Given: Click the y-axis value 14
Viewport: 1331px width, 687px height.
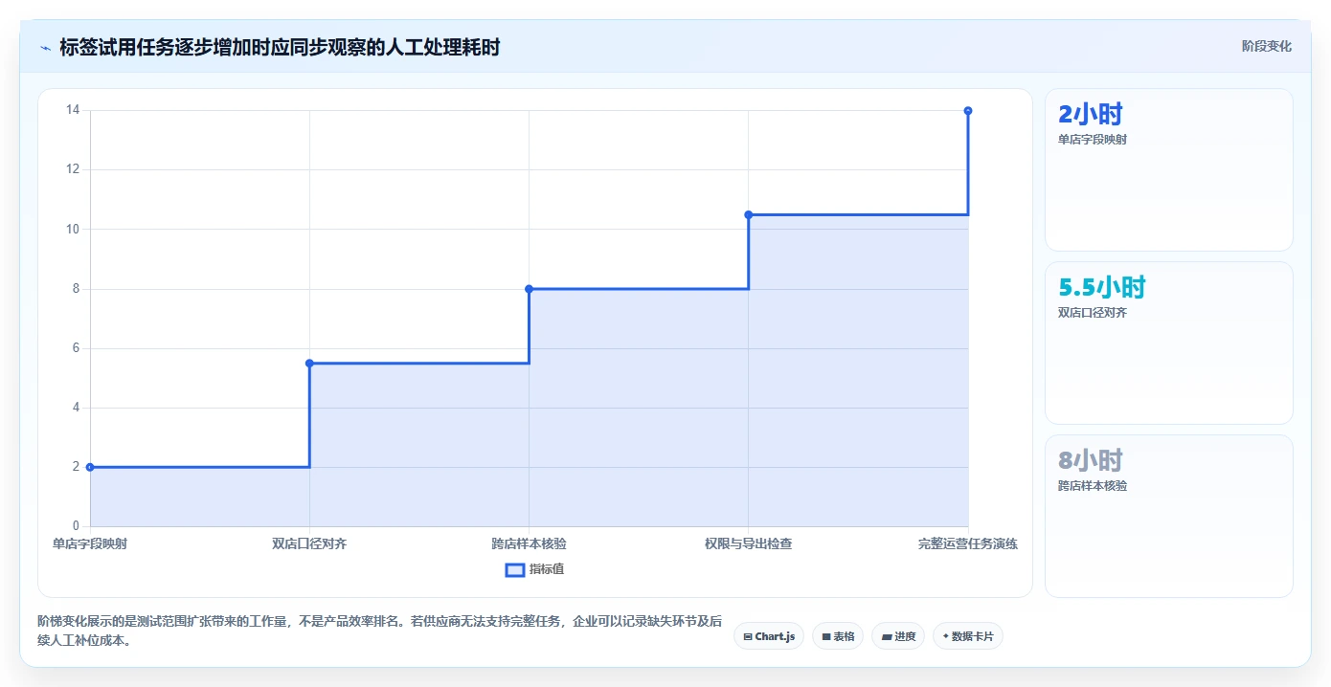Looking at the screenshot, I should (73, 110).
